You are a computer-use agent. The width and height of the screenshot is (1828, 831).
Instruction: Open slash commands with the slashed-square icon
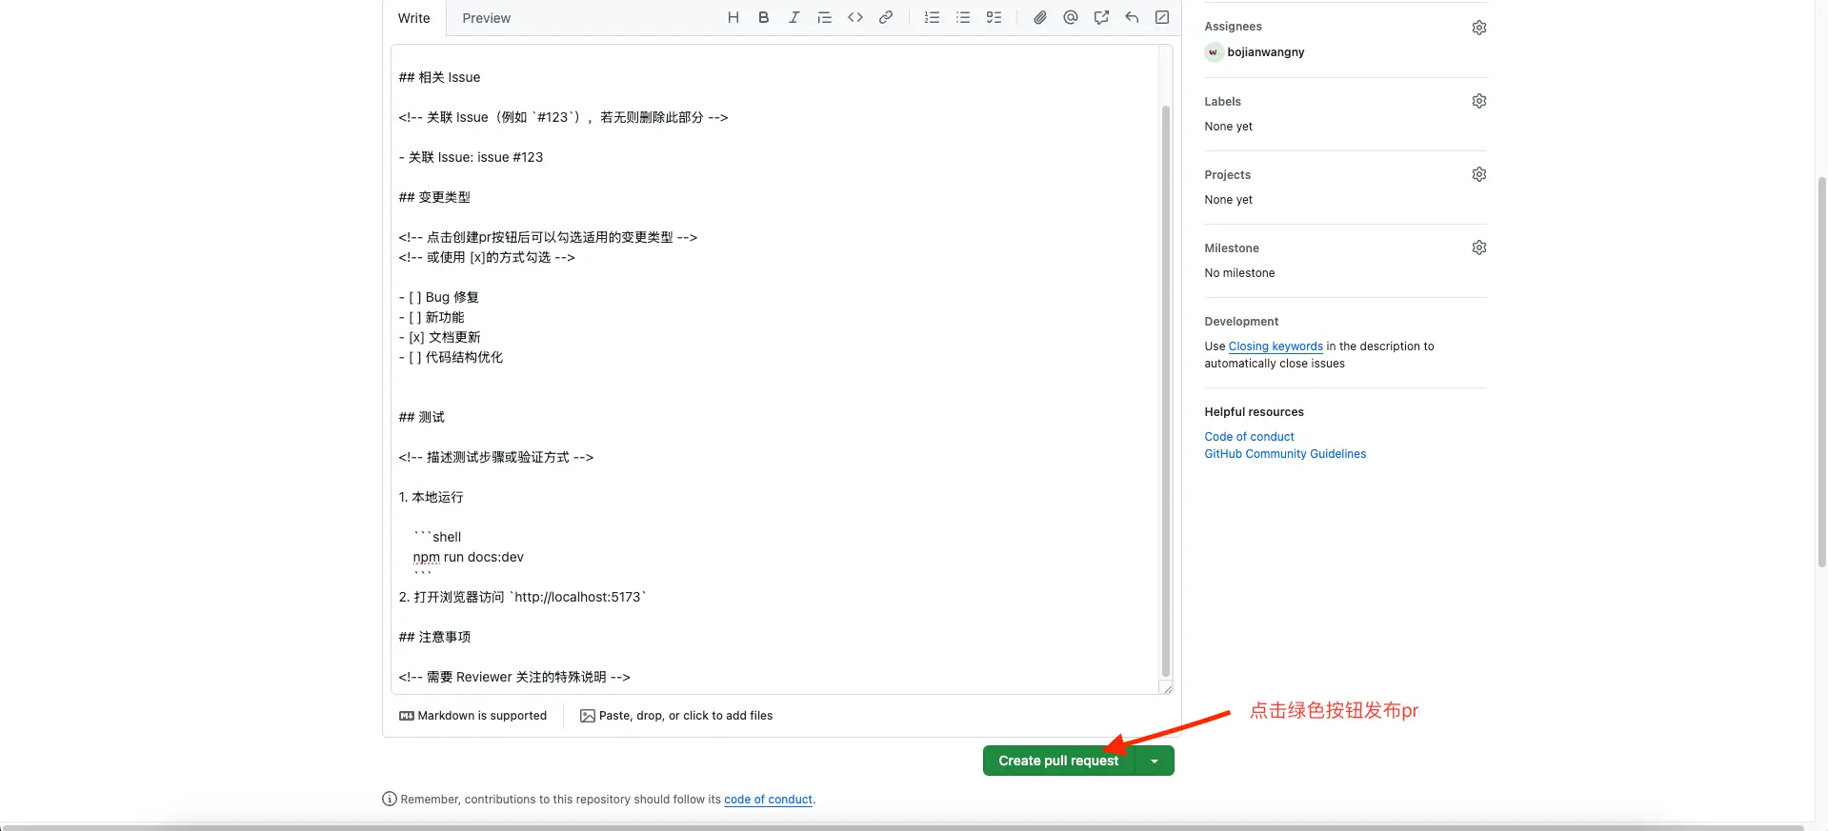(1162, 17)
